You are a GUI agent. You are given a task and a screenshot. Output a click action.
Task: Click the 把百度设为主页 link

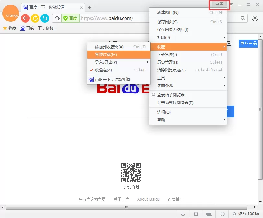tap(92, 199)
